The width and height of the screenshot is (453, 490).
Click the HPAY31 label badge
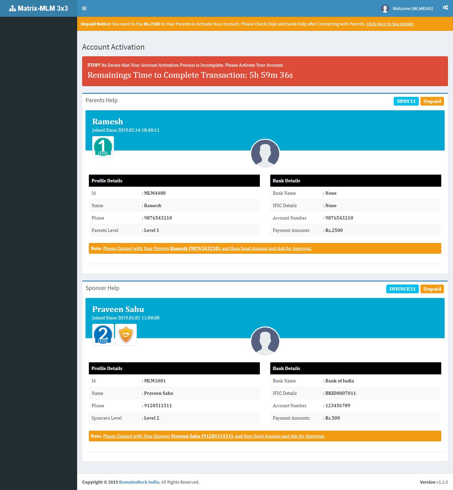(x=406, y=101)
